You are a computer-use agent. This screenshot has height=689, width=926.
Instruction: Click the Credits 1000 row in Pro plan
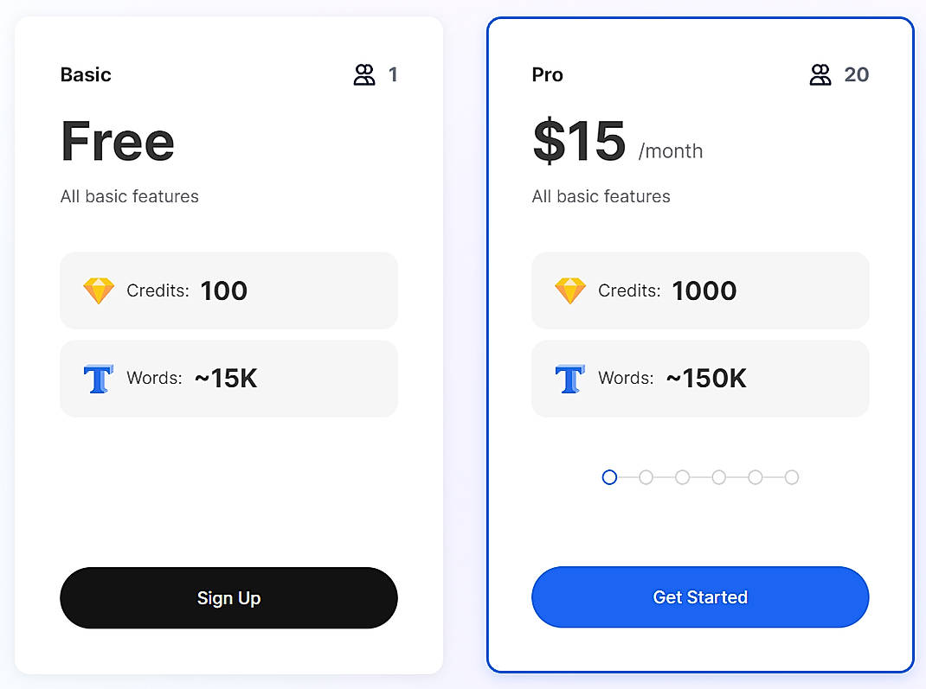pos(700,290)
